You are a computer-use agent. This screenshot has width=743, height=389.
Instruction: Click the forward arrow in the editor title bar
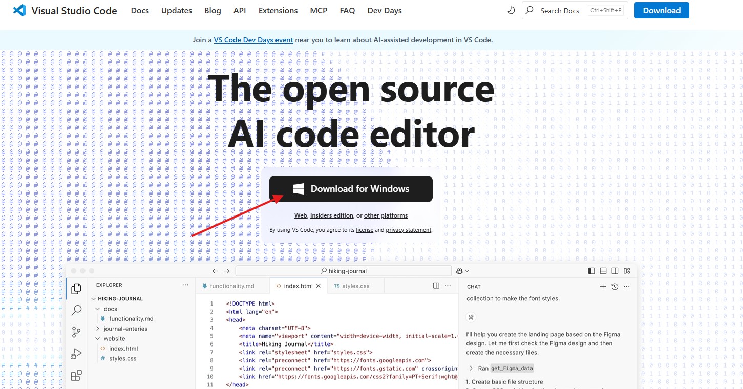pyautogui.click(x=227, y=271)
